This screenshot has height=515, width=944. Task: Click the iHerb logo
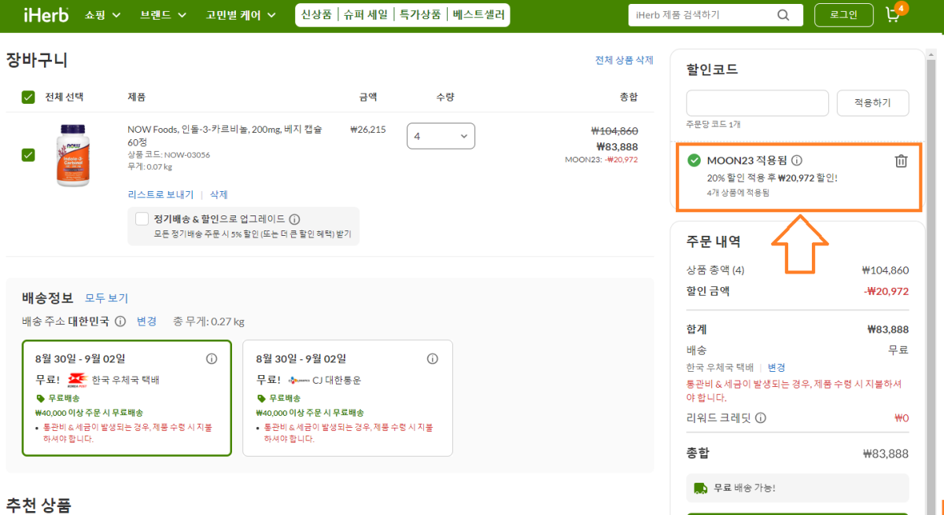[45, 14]
